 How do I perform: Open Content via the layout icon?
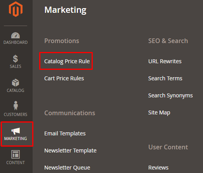[x=16, y=154]
